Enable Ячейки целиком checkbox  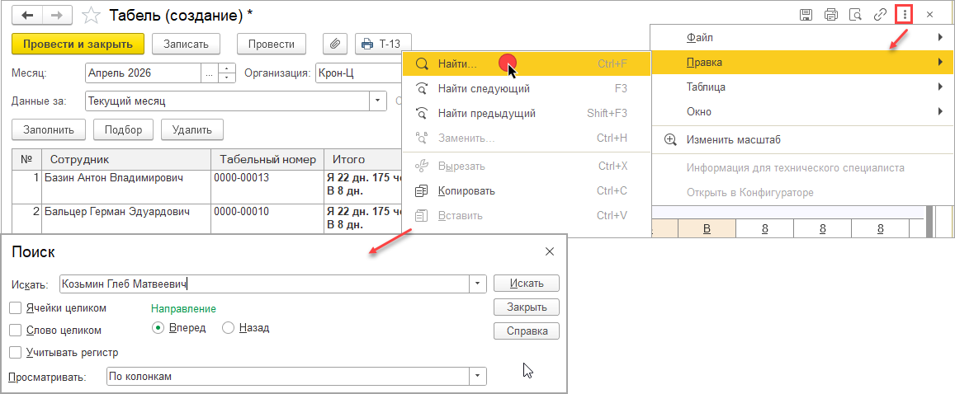point(16,307)
